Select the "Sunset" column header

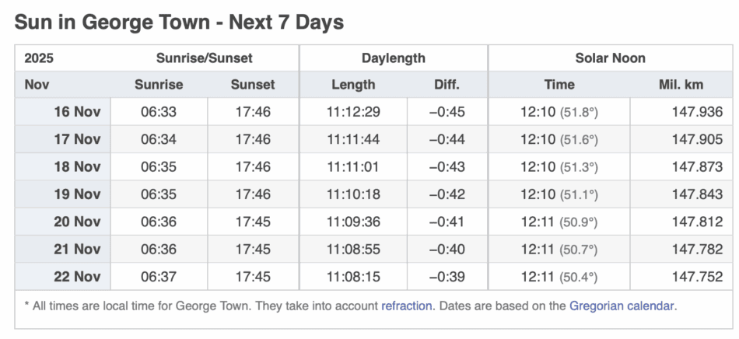coord(253,85)
